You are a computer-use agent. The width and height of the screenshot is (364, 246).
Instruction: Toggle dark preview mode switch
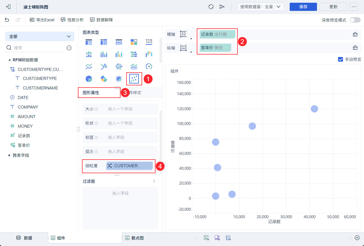pyautogui.click(x=355, y=20)
